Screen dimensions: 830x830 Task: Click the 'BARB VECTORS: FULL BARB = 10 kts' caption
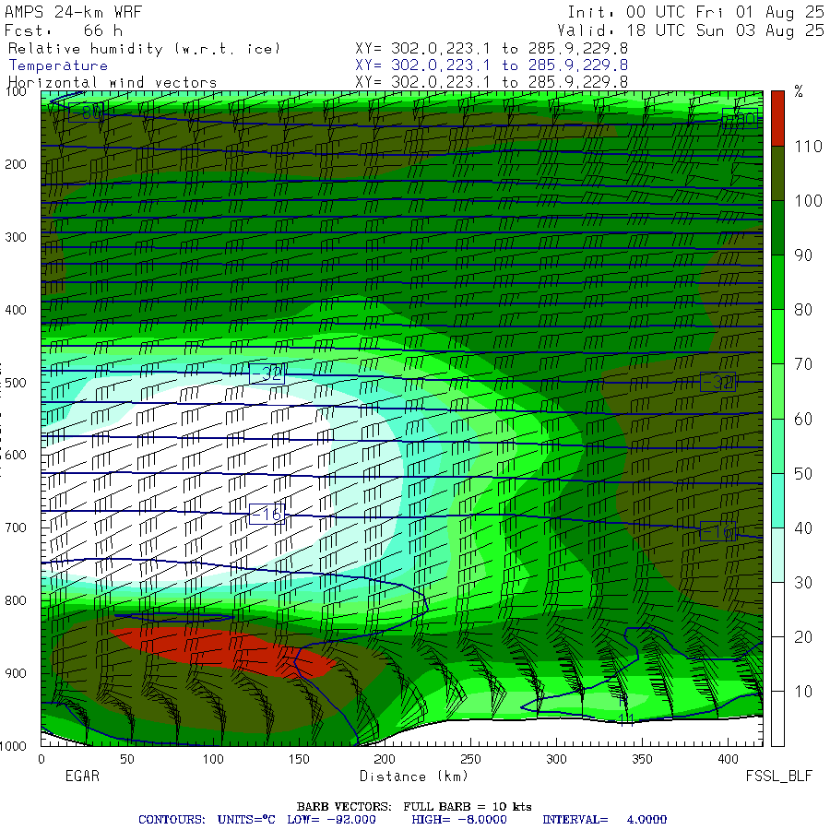pos(414,807)
